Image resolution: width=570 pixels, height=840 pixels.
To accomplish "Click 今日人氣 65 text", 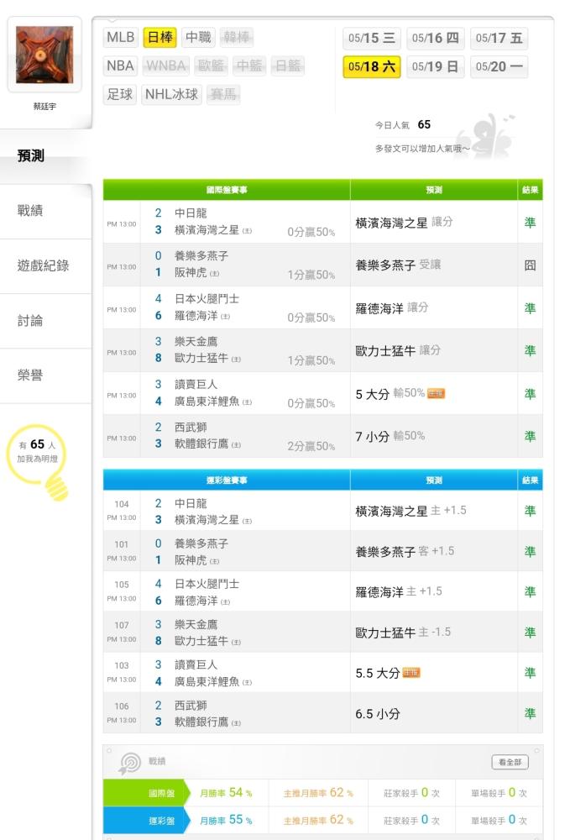I will [x=402, y=125].
